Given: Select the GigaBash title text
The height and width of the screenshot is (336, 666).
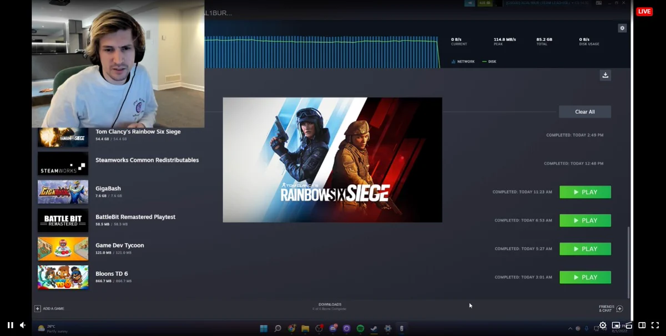Looking at the screenshot, I should 108,188.
